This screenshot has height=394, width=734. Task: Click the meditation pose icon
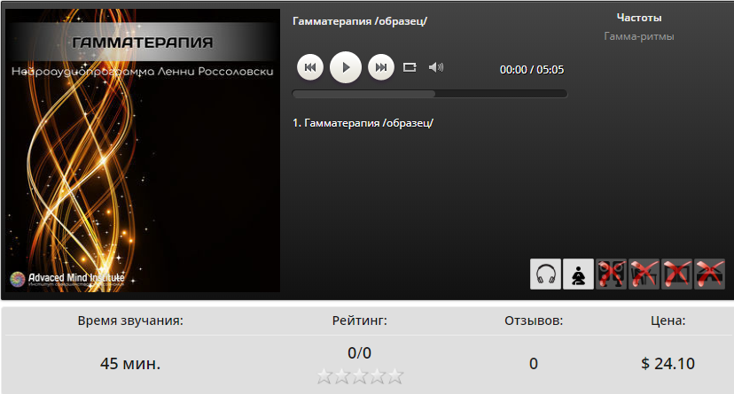pos(578,274)
